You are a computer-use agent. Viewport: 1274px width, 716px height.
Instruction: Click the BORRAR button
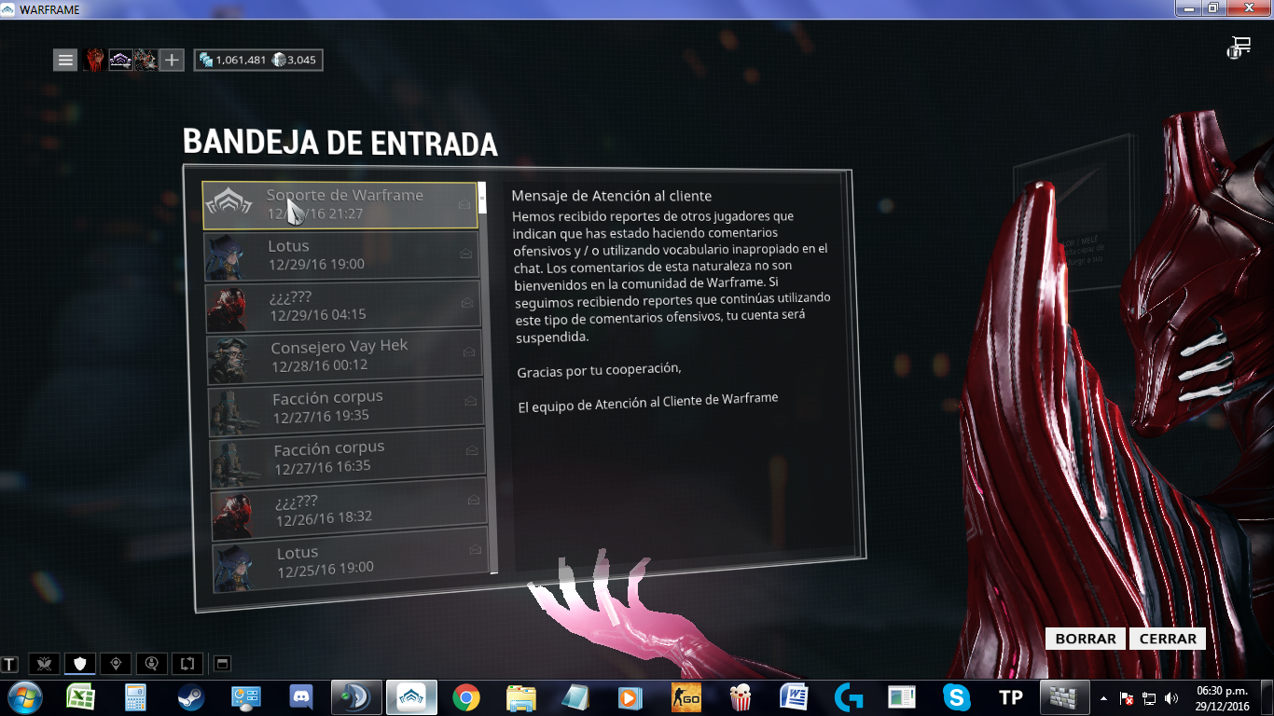point(1086,639)
